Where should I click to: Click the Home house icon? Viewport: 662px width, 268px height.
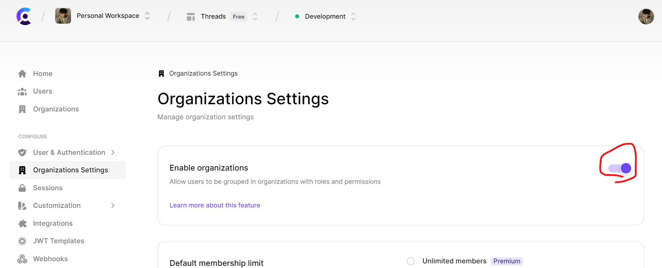pos(22,74)
